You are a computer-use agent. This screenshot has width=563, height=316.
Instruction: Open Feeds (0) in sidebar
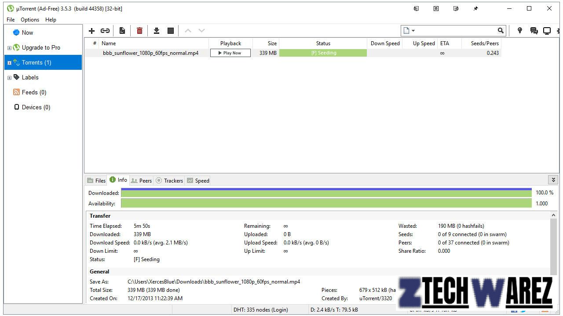coord(43,92)
